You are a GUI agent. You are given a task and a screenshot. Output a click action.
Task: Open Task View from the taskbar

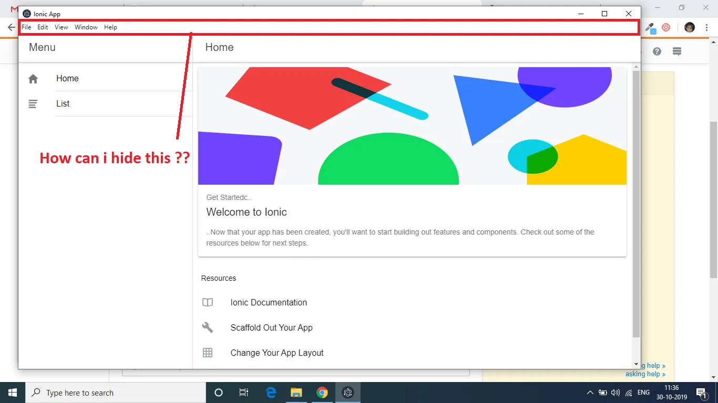pos(244,393)
